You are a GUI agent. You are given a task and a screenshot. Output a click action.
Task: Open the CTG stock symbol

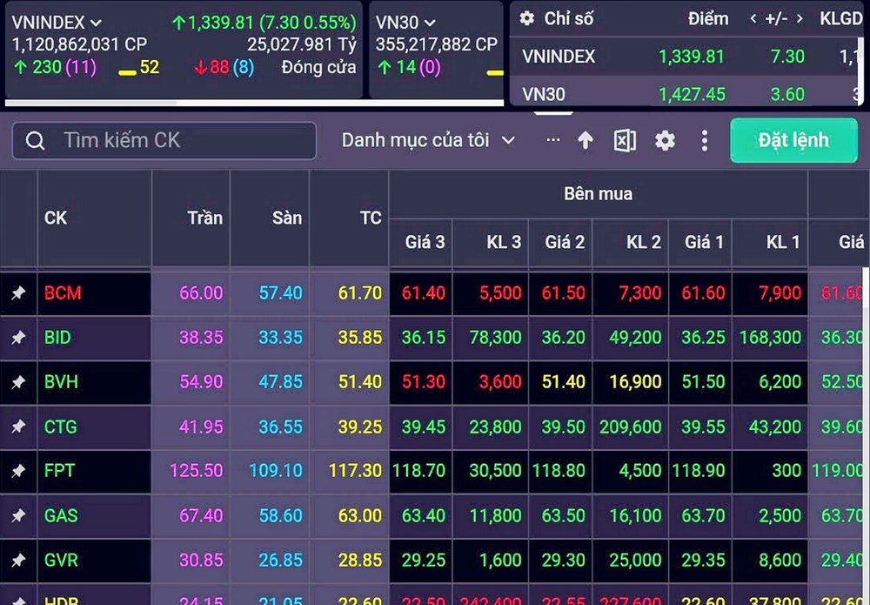click(61, 427)
